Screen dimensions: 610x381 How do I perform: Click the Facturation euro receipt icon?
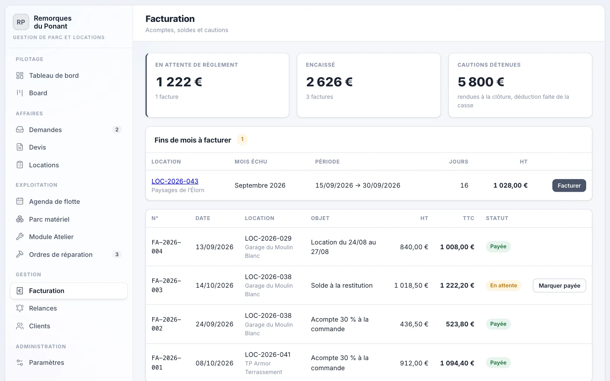[x=20, y=291]
